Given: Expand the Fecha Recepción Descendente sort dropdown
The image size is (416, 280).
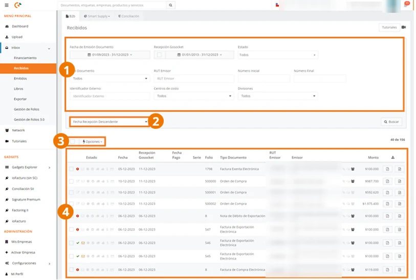Looking at the screenshot, I should (110, 122).
